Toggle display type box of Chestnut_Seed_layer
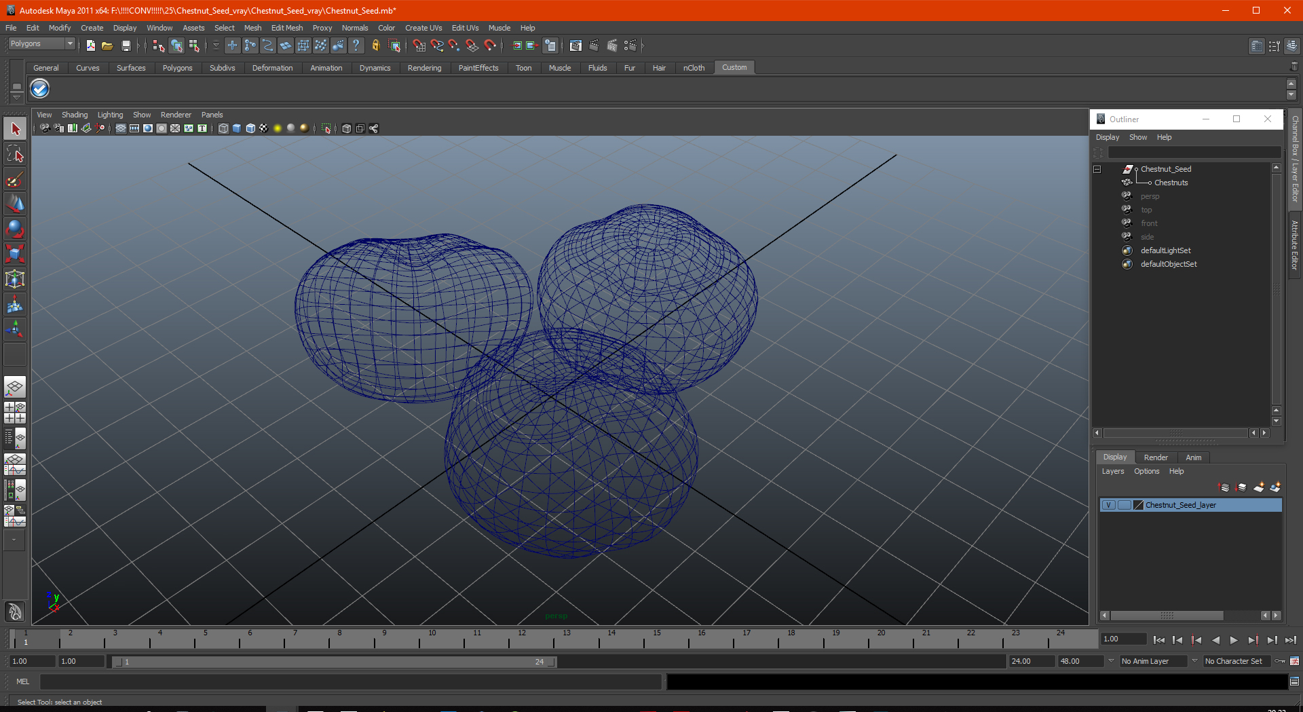 tap(1124, 505)
